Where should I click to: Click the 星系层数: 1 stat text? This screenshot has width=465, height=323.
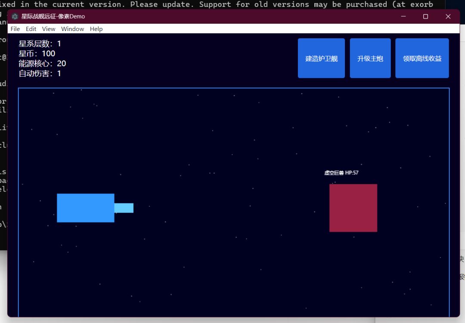tap(40, 43)
